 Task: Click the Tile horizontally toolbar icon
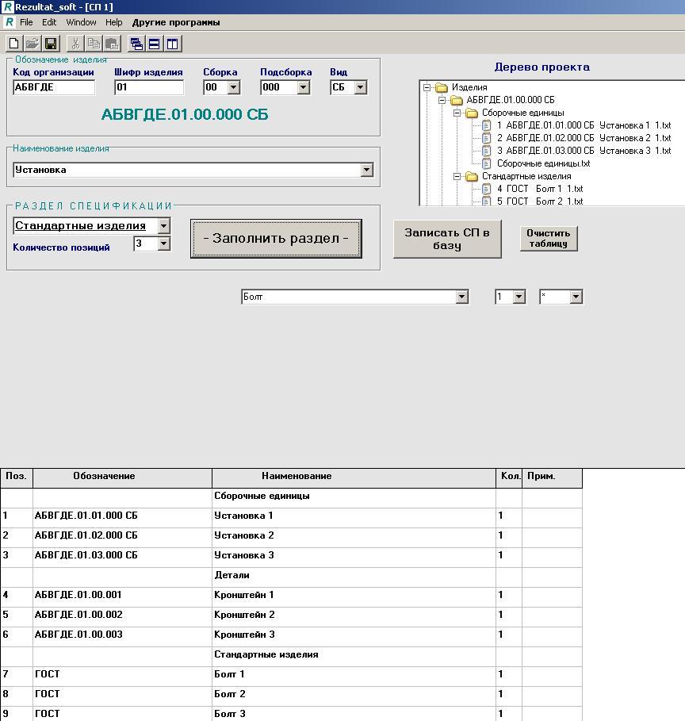tap(155, 44)
